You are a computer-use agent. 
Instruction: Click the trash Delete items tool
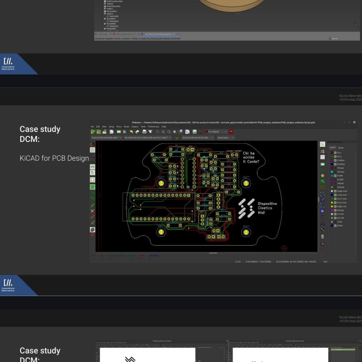(x=322, y=237)
